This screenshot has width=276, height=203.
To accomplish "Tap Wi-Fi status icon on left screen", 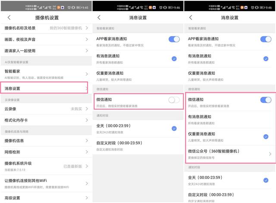I will [50, 7].
